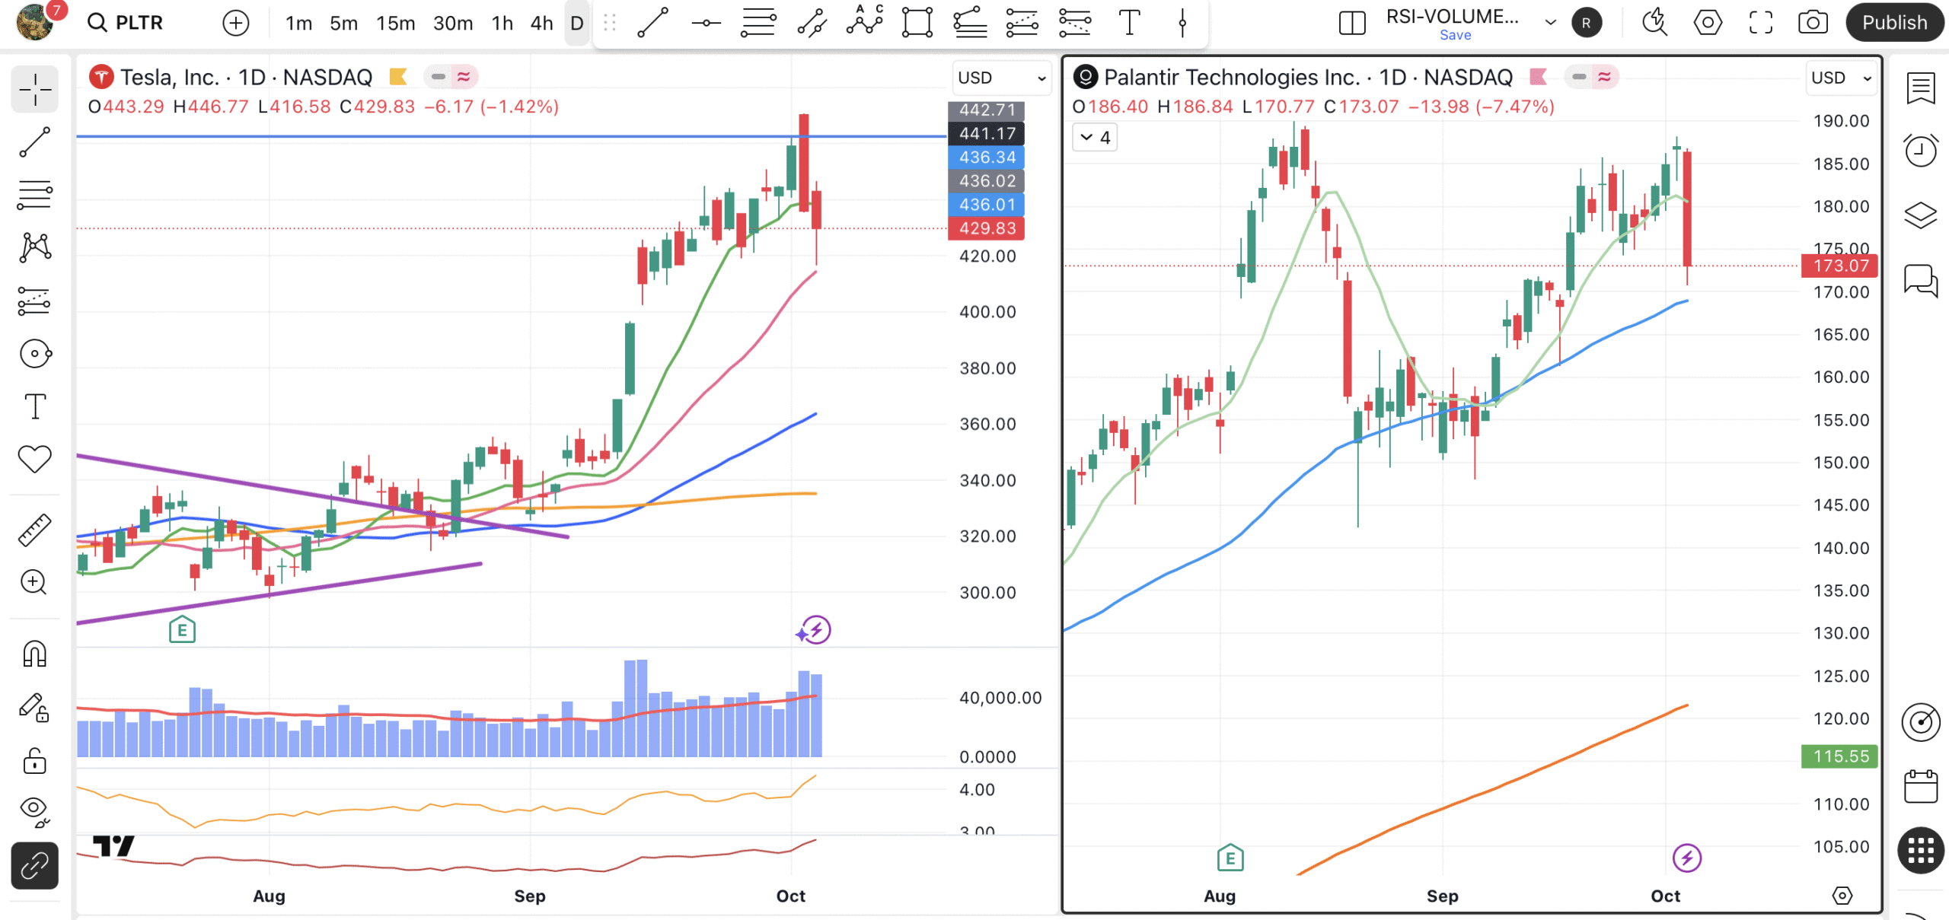
Task: Open the Calendar icon in right sidebar
Action: pyautogui.click(x=1920, y=786)
